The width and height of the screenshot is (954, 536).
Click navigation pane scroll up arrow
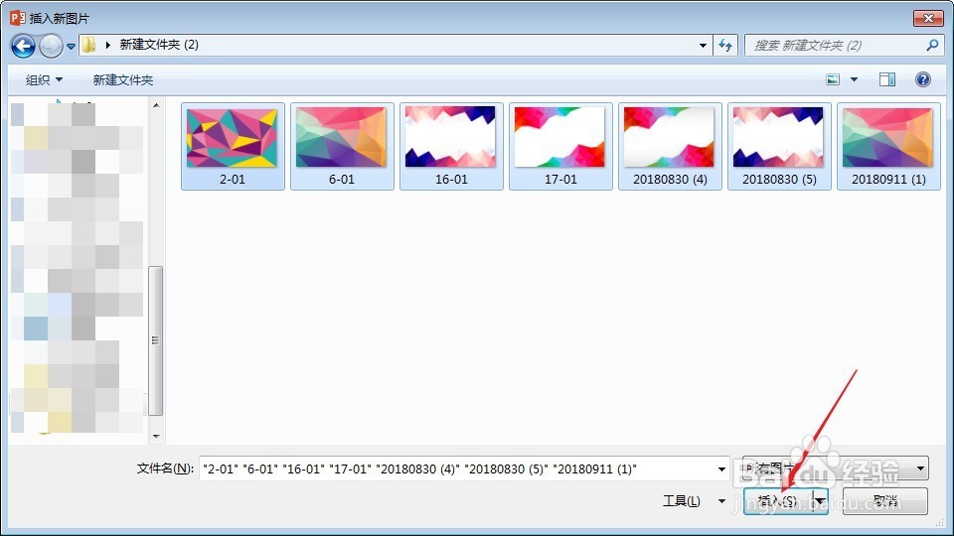click(x=156, y=106)
